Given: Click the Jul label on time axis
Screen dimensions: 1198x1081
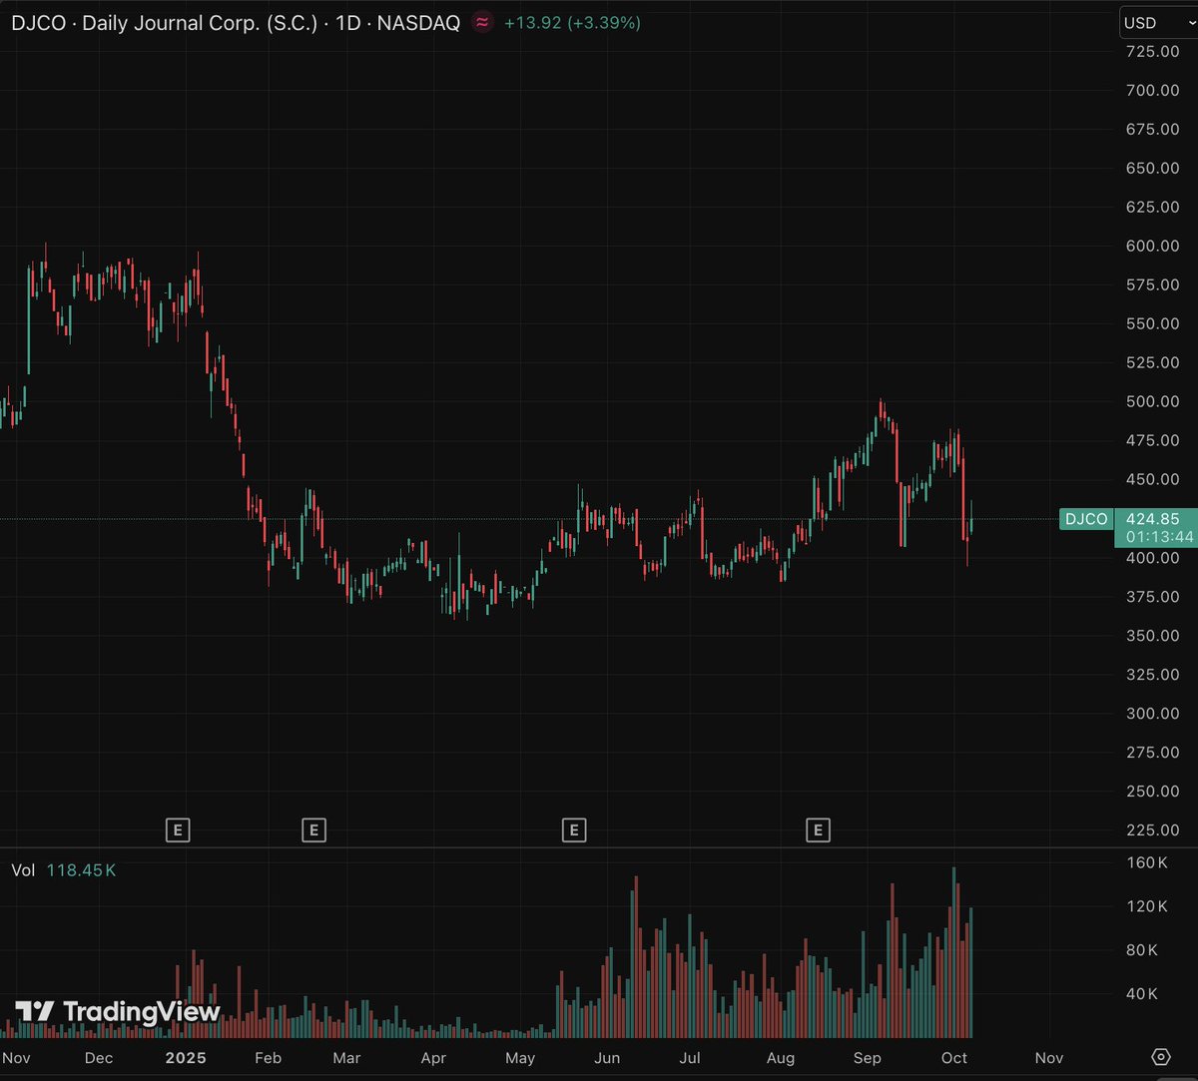Looking at the screenshot, I should coord(690,1058).
